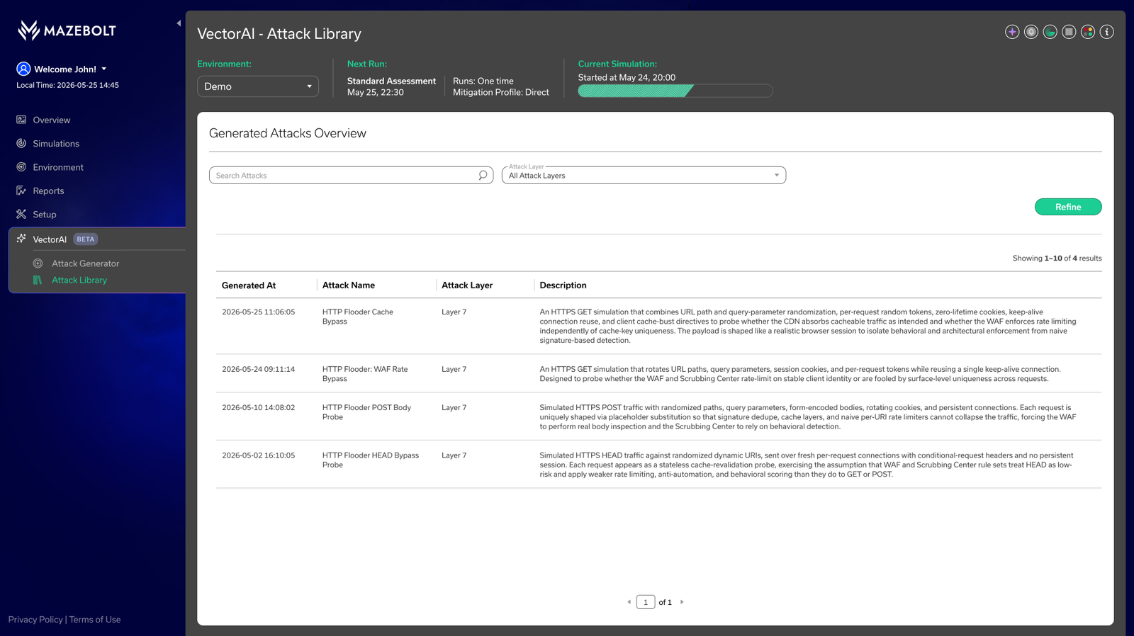Open Overview in the sidebar
The image size is (1134, 636).
tap(51, 120)
